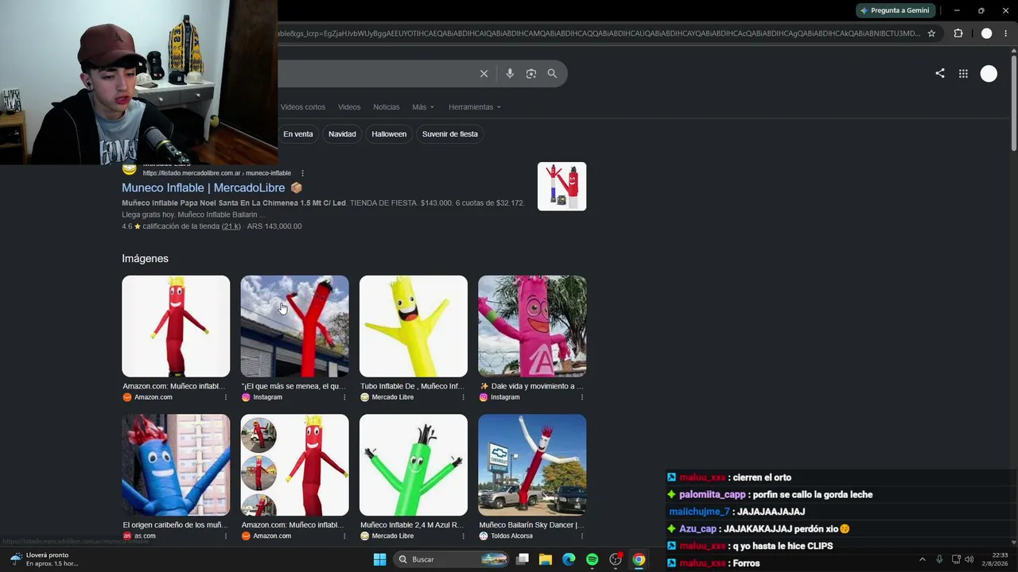Open the Instagram red tube man image
This screenshot has height=572, width=1018.
(294, 327)
